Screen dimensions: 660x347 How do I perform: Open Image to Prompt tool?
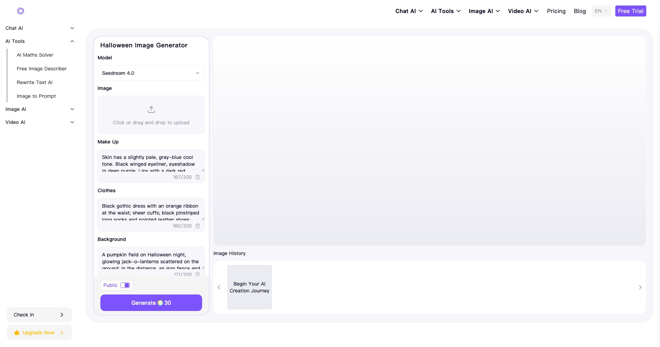point(36,96)
